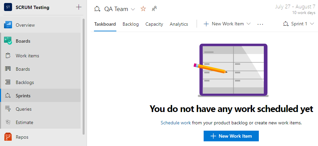The image size is (318, 146).
Task: Open team members icon next to star
Action: [154, 9]
